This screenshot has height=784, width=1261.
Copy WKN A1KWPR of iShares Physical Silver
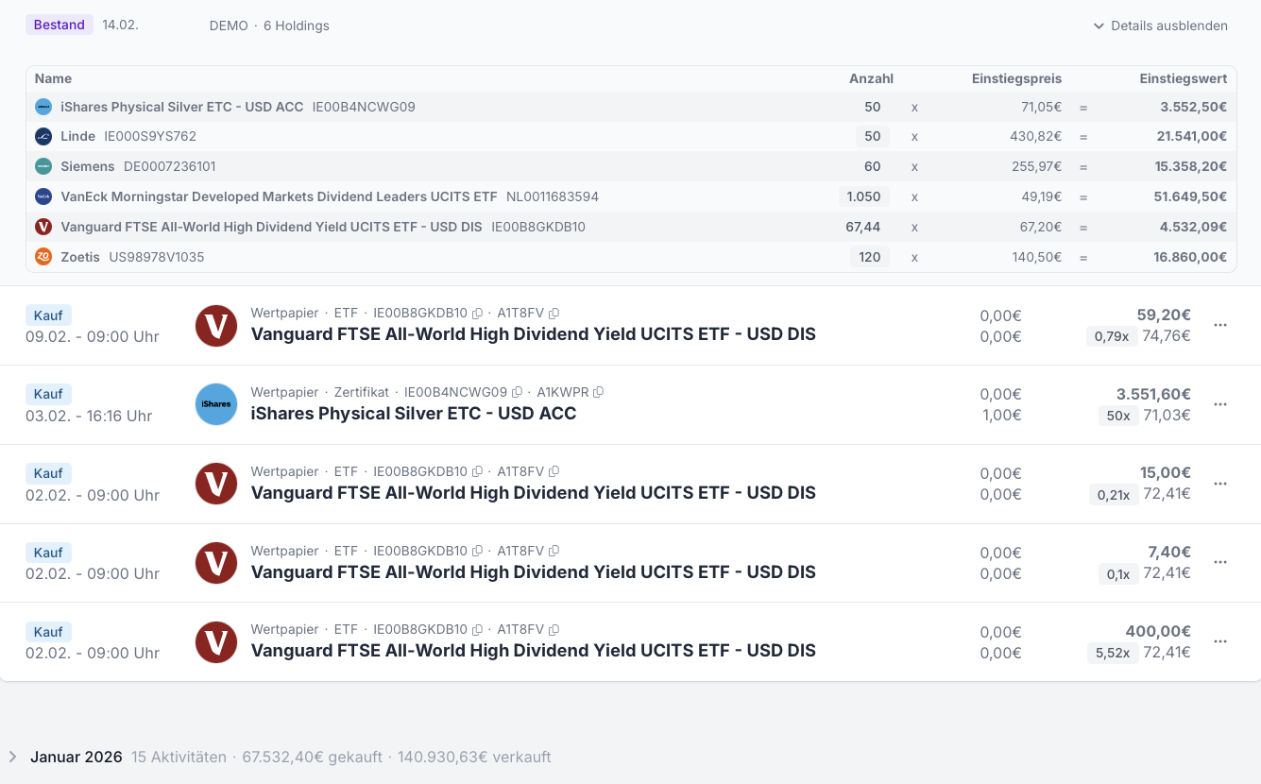coord(598,392)
